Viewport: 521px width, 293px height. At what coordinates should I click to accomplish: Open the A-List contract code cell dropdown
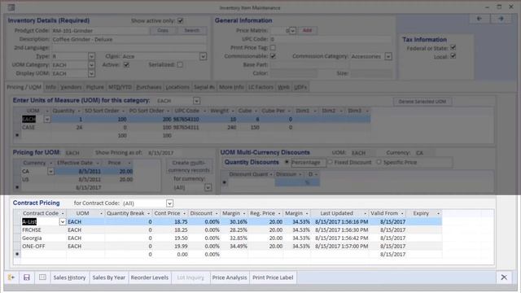(63, 222)
